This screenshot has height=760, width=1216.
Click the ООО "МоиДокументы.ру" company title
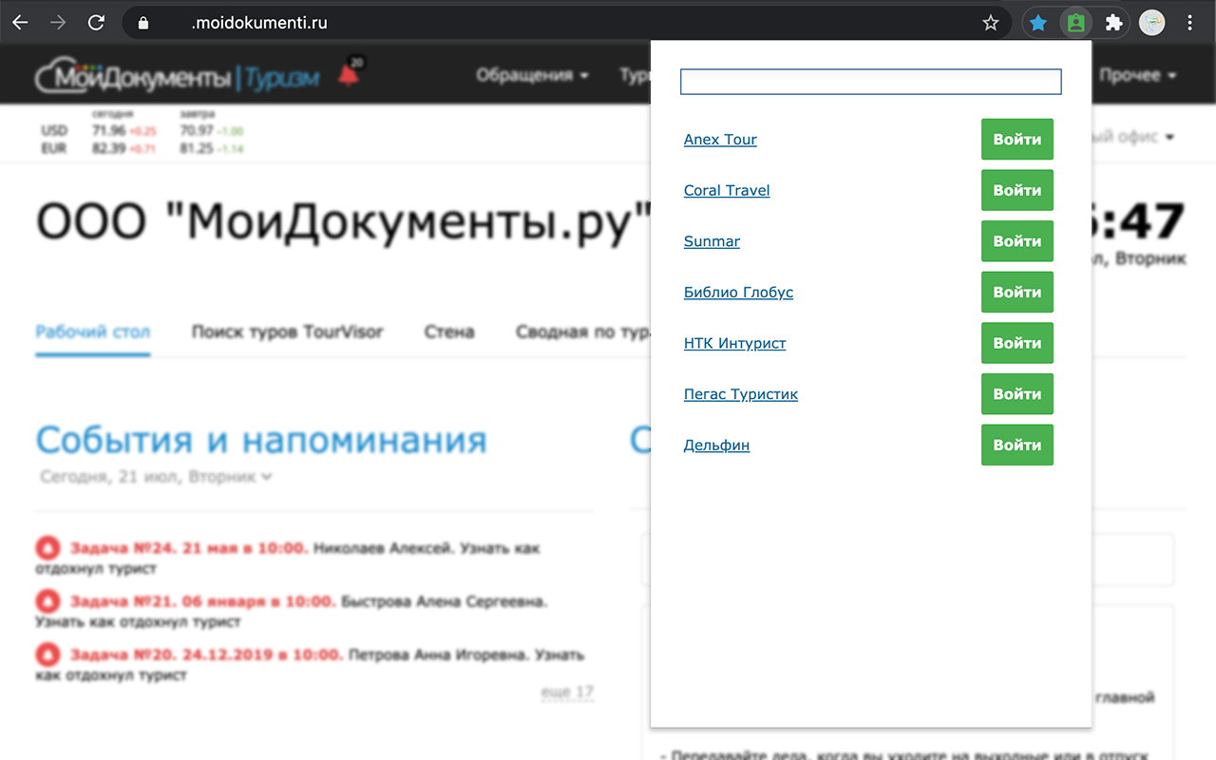point(343,223)
